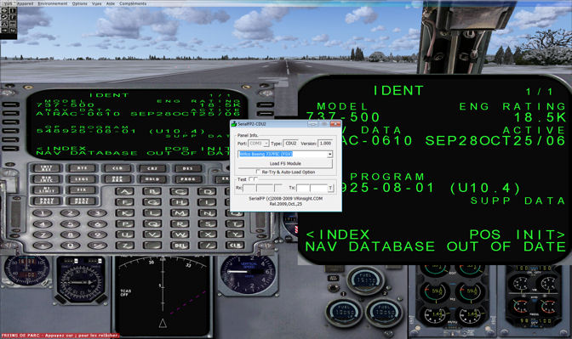Tick the first Test checkbox
The width and height of the screenshot is (572, 339).
coord(250,179)
